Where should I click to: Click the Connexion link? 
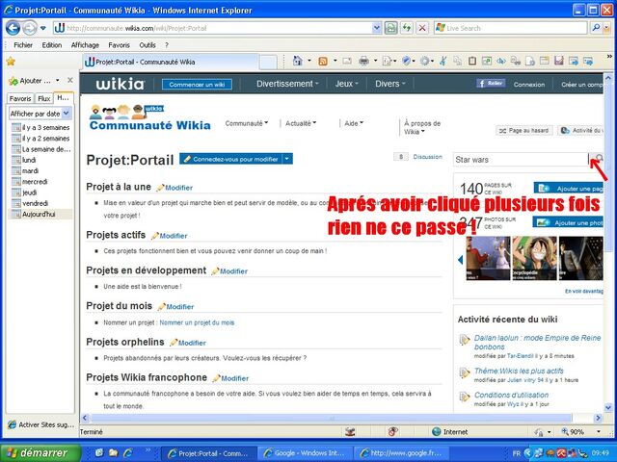(529, 84)
